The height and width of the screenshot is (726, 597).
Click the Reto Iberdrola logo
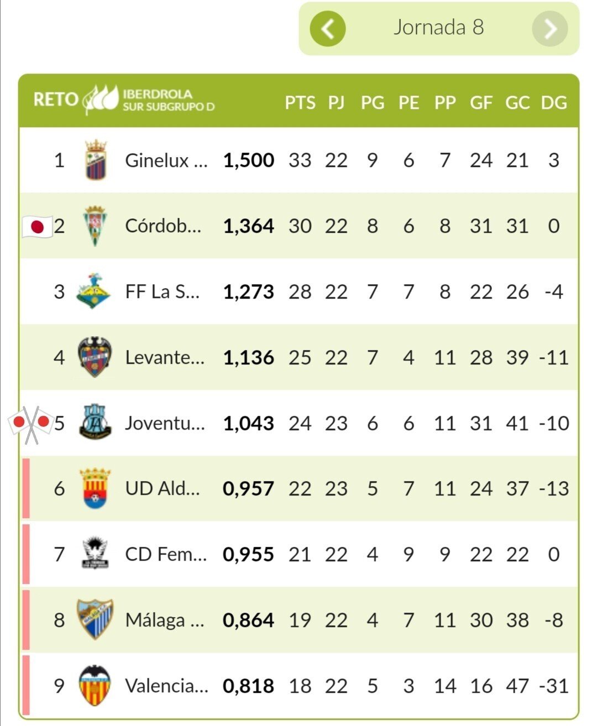pyautogui.click(x=124, y=100)
